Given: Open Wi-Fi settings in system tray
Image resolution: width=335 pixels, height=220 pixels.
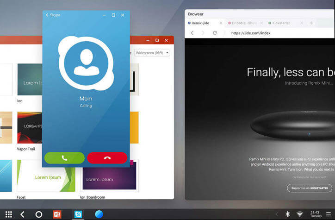Looking at the screenshot, I should (300, 214).
